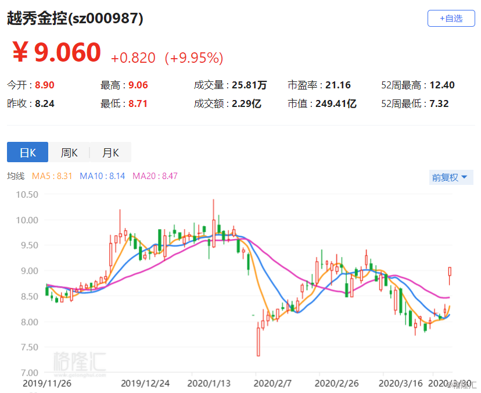The image size is (481, 393).
Task: Select the 市盈率 21.16 P/E value
Action: coord(319,84)
